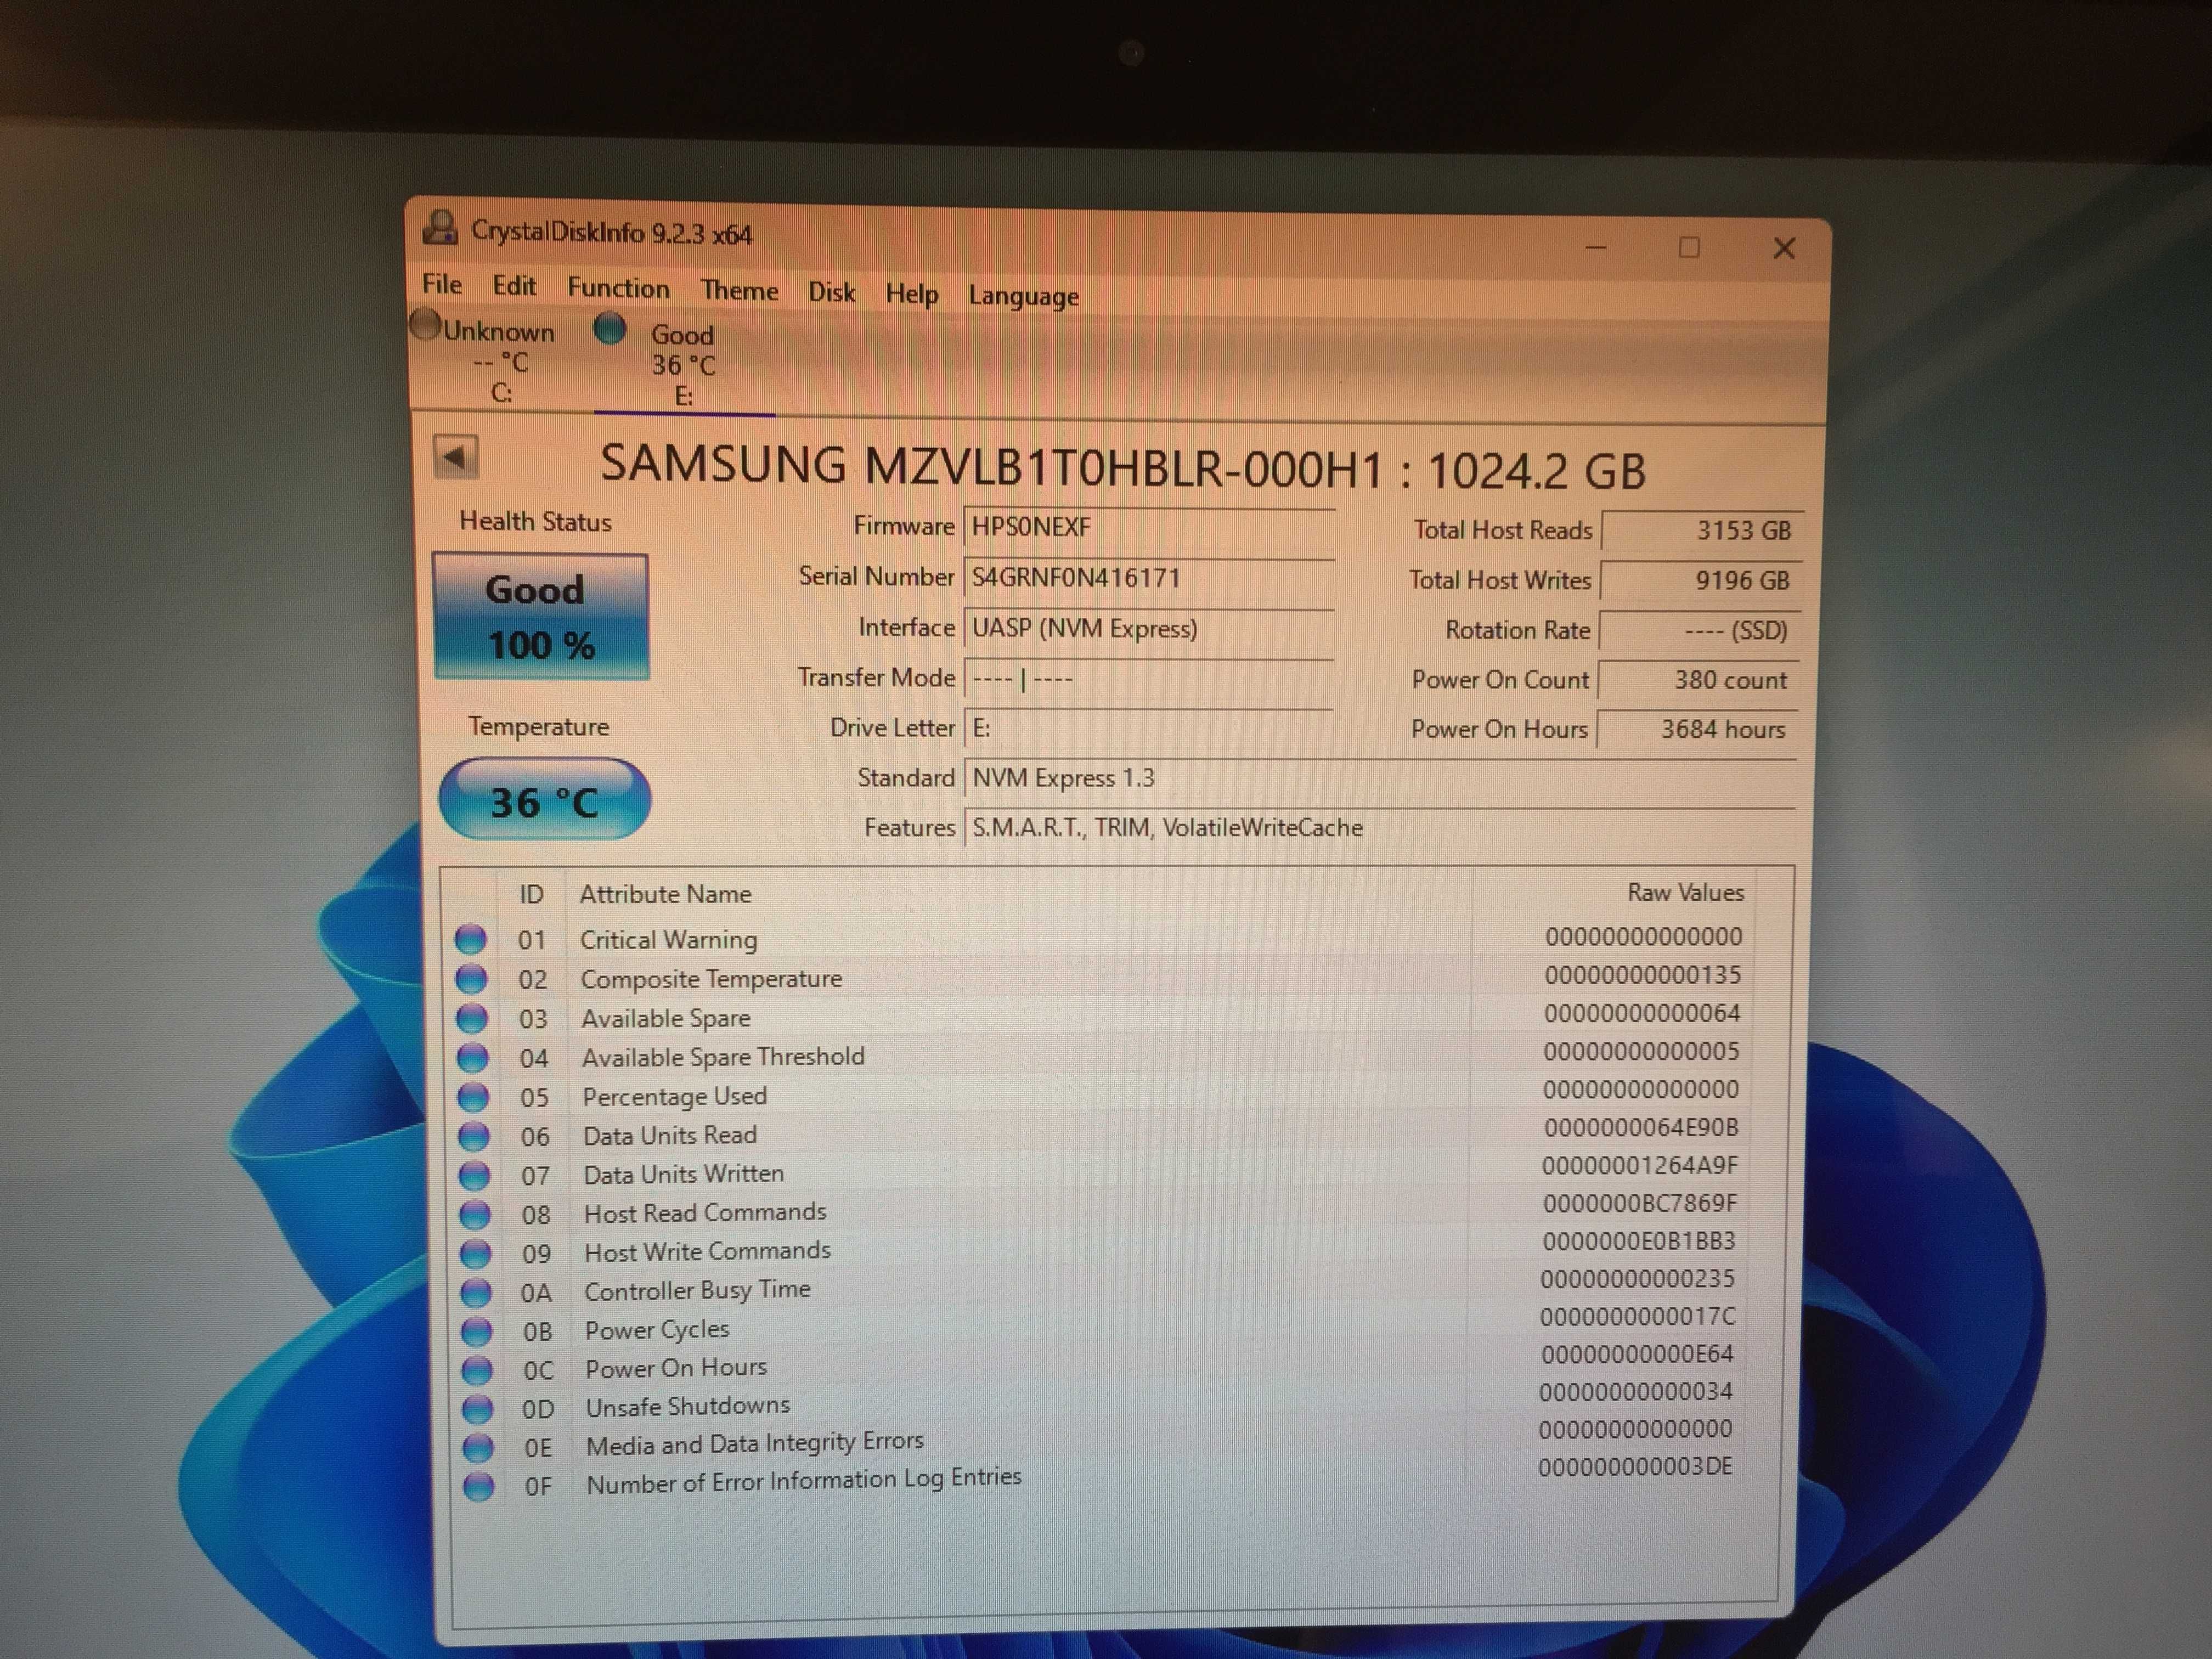The width and height of the screenshot is (2212, 1659).
Task: Click the status orb for Available Spare Threshold
Action: 472,1057
